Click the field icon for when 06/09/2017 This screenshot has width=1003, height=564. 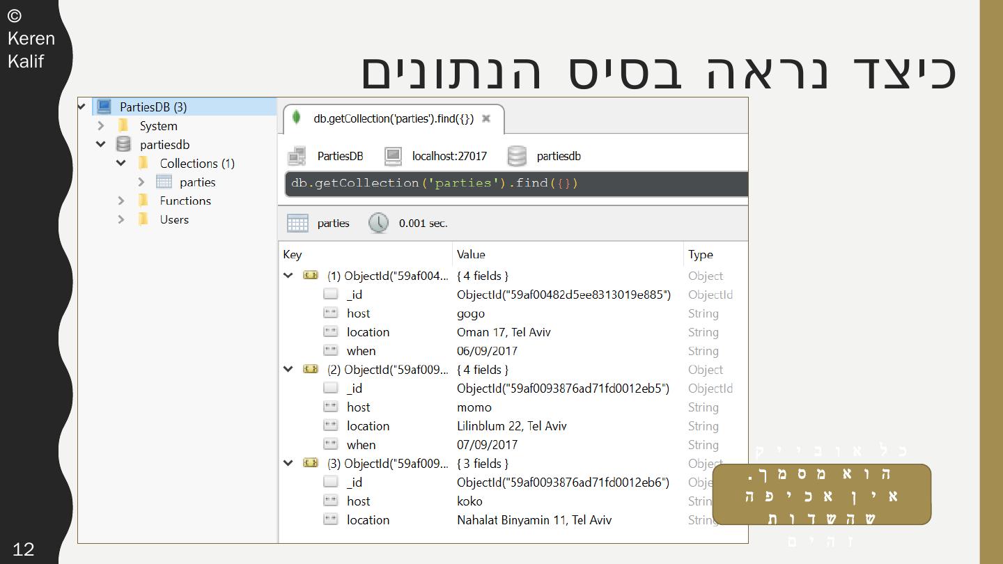[331, 351]
